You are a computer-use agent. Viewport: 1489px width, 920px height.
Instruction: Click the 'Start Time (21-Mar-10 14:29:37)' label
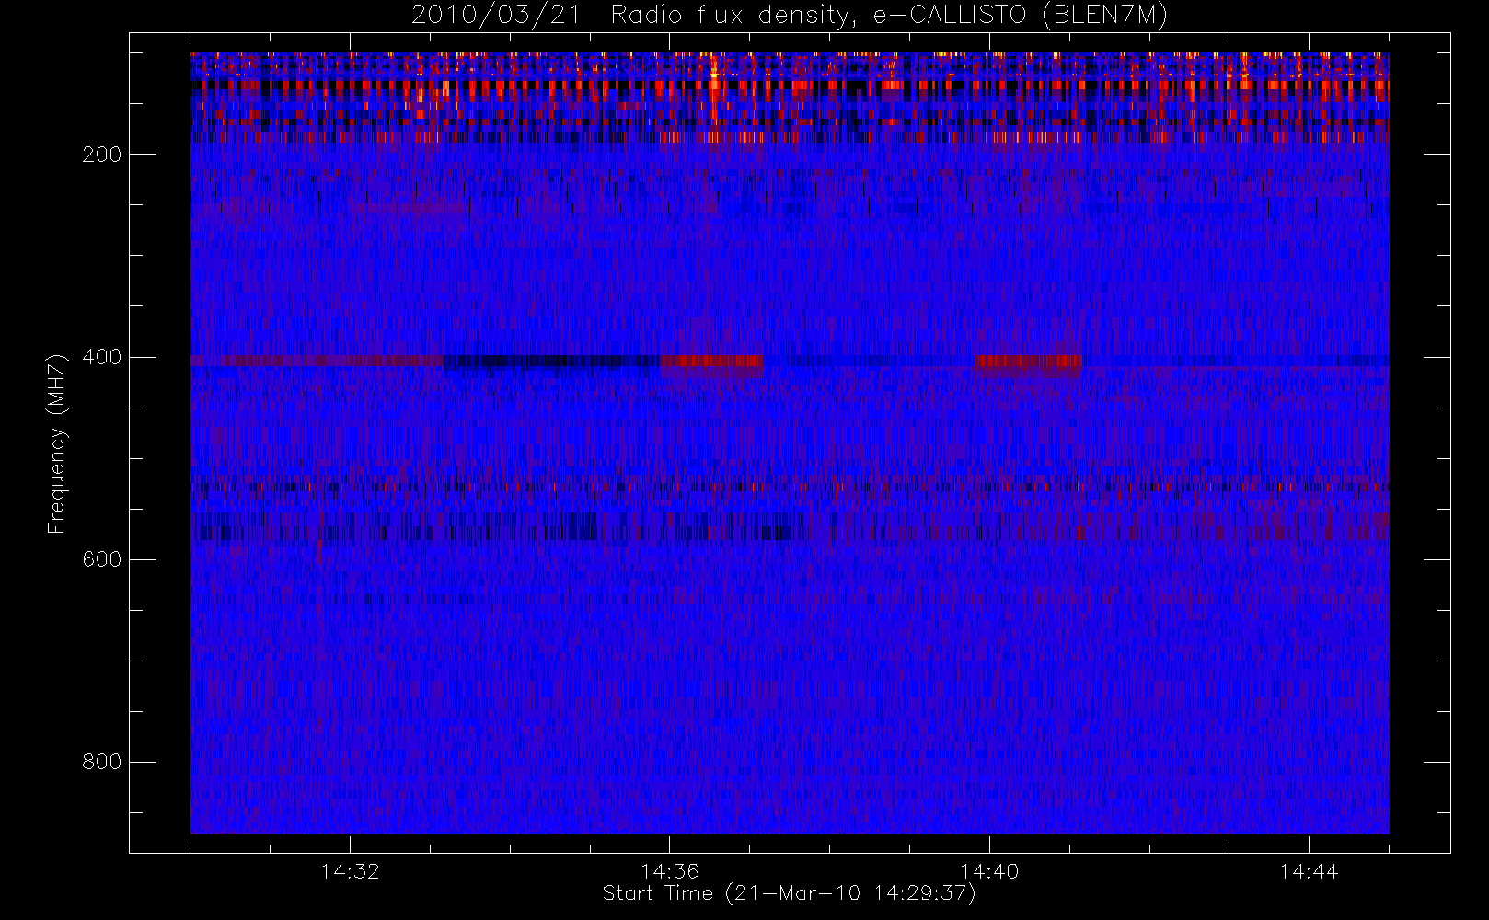point(789,893)
